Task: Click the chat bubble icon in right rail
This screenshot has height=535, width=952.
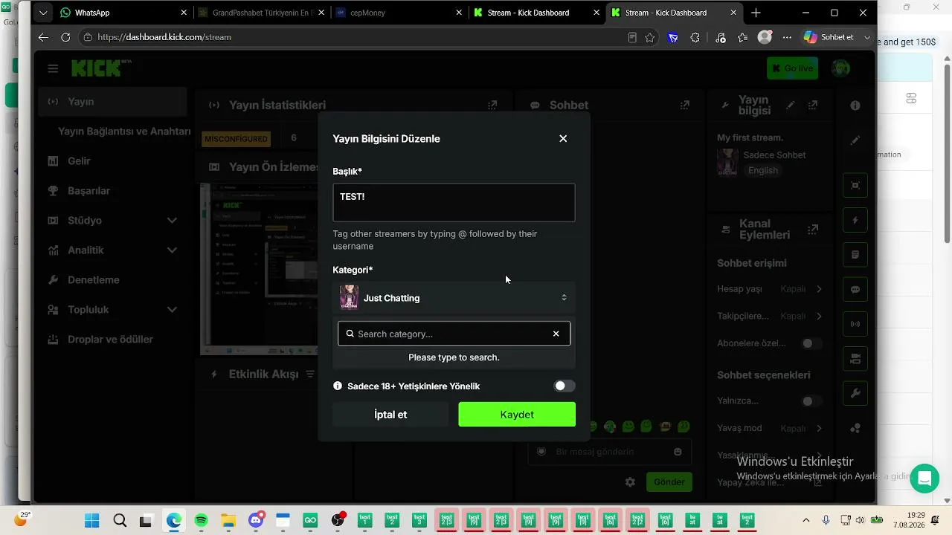Action: 855,289
